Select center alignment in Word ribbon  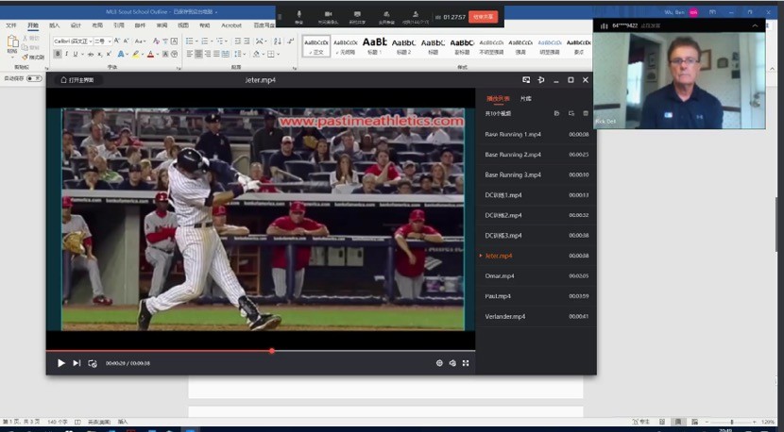coord(198,54)
